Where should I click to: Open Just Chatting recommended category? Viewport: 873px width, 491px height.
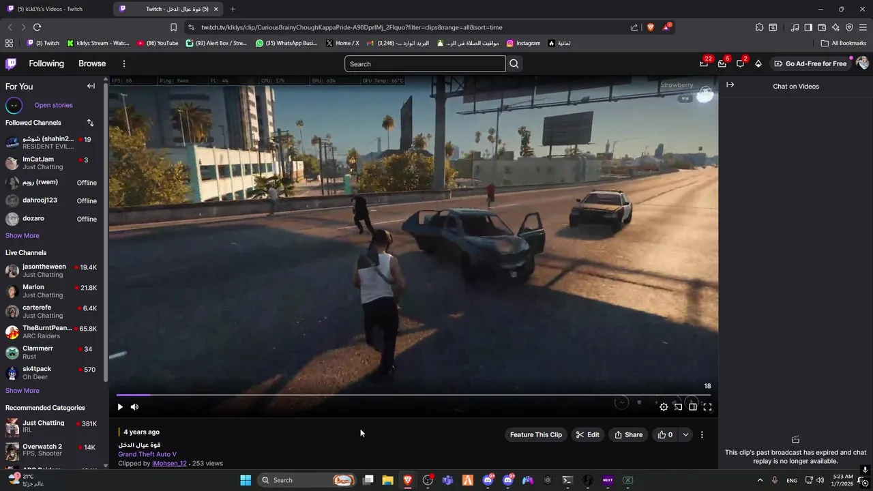pos(51,427)
